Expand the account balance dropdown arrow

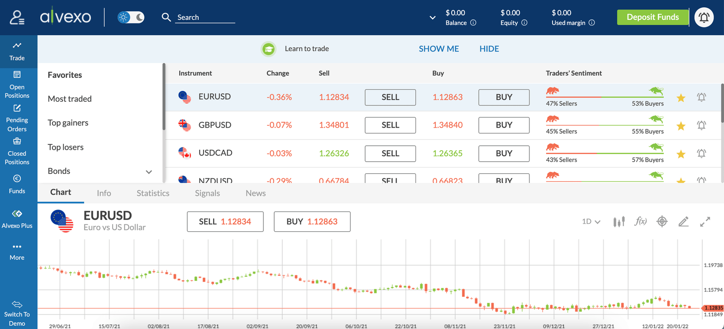coord(433,18)
